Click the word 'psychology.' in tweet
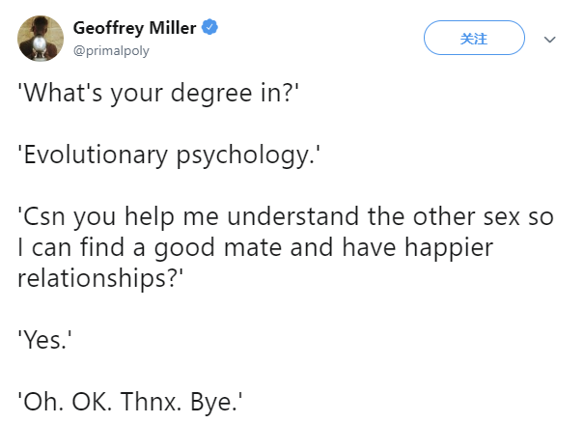584x423 pixels. point(248,155)
